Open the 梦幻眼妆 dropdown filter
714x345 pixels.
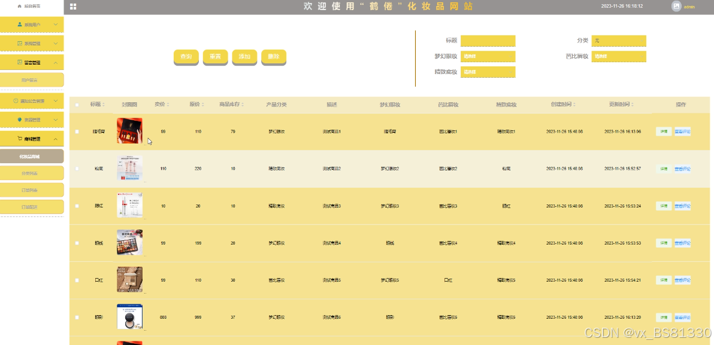[x=488, y=56]
